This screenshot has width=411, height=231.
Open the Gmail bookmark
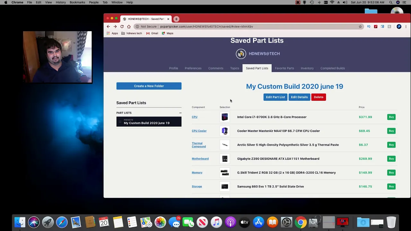pyautogui.click(x=152, y=33)
